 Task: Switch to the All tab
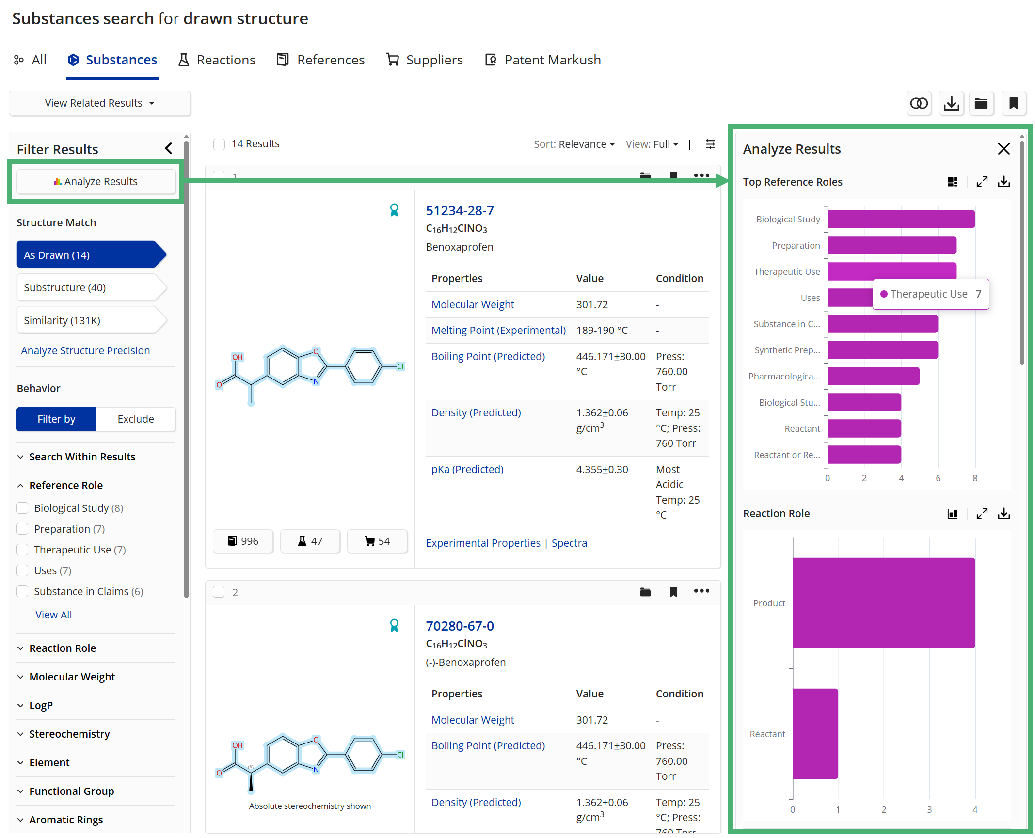tap(30, 60)
